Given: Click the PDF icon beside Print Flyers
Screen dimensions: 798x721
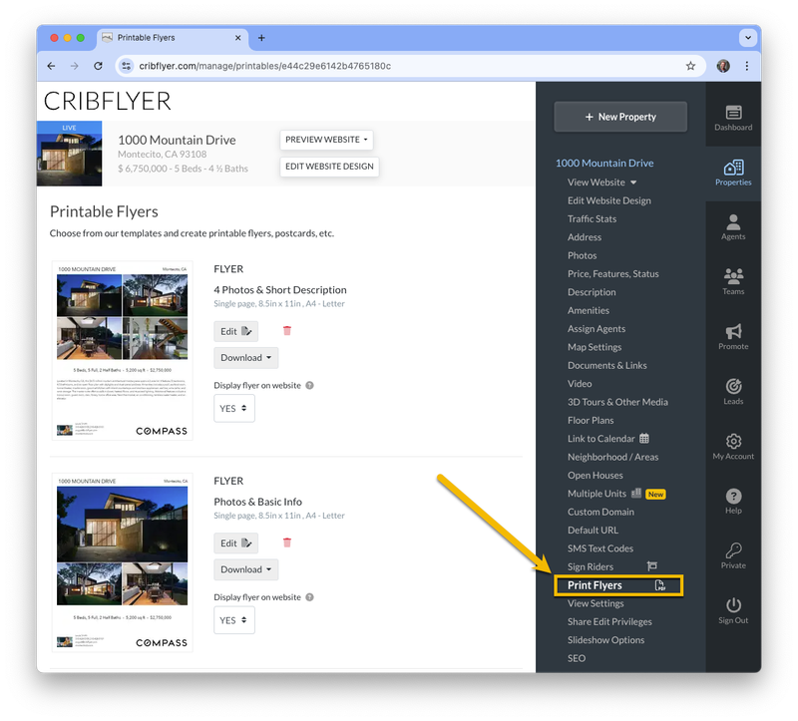Looking at the screenshot, I should (659, 585).
